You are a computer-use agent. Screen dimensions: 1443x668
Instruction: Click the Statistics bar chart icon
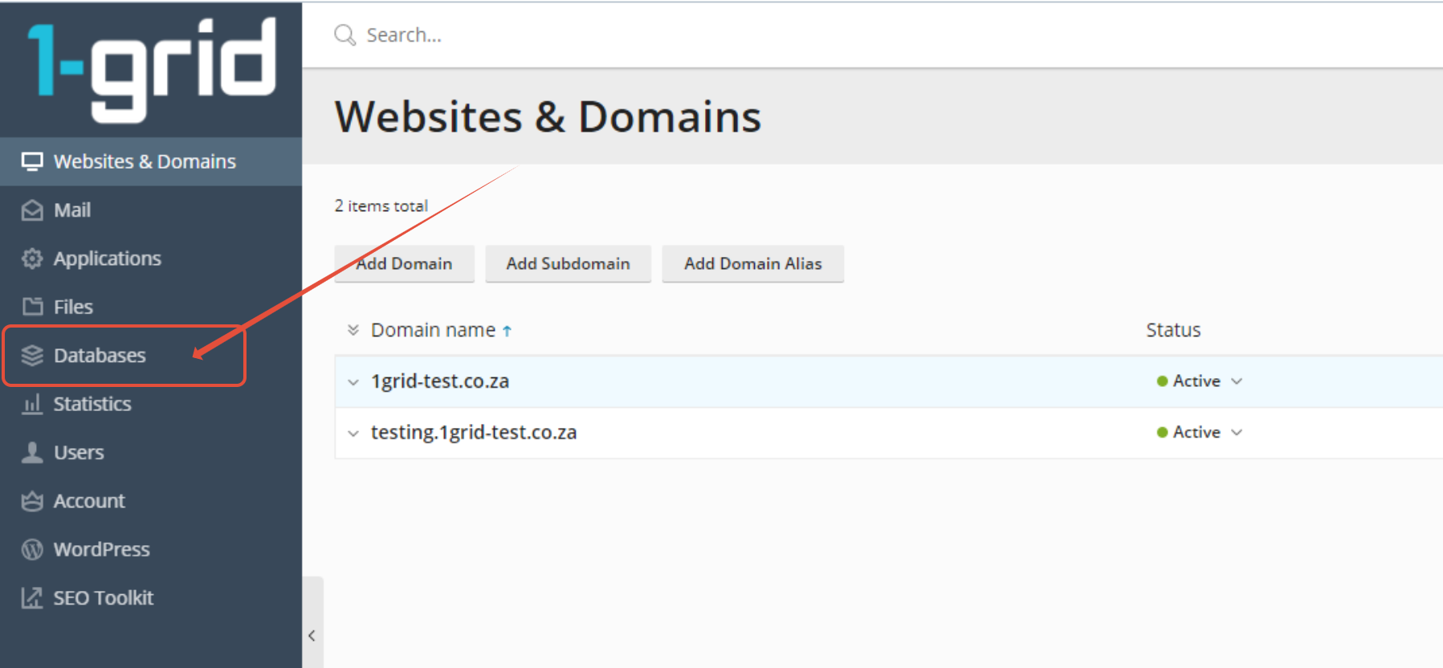pos(32,404)
